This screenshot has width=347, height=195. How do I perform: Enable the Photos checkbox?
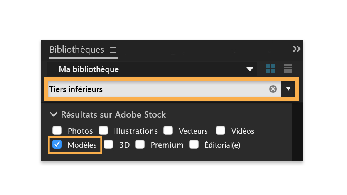click(x=57, y=131)
